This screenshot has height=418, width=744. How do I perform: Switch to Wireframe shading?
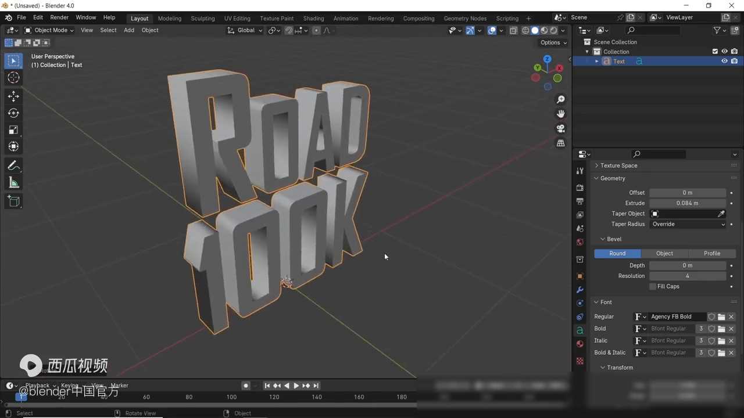point(525,31)
